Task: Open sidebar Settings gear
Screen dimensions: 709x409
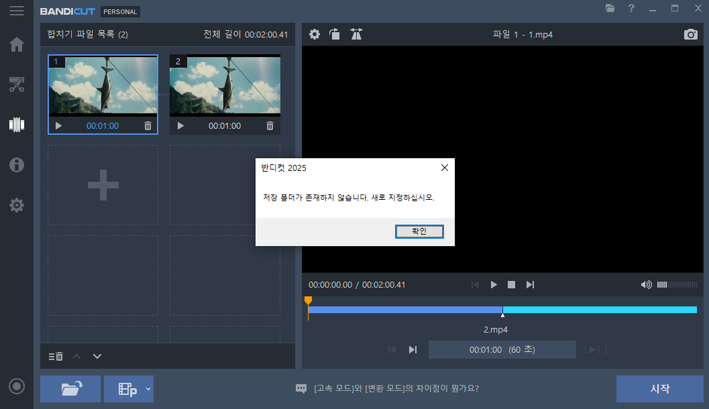Action: (17, 205)
